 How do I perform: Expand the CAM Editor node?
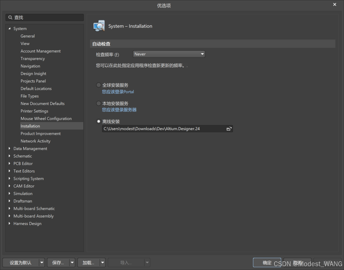click(9, 186)
